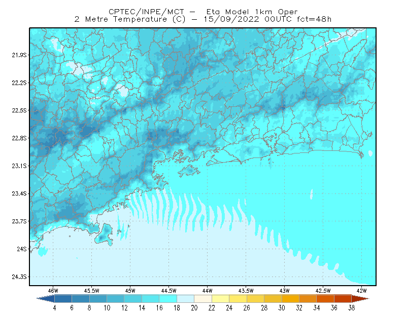Click the 22.8S latitude axis label
The height and width of the screenshot is (313, 406).
pos(19,138)
